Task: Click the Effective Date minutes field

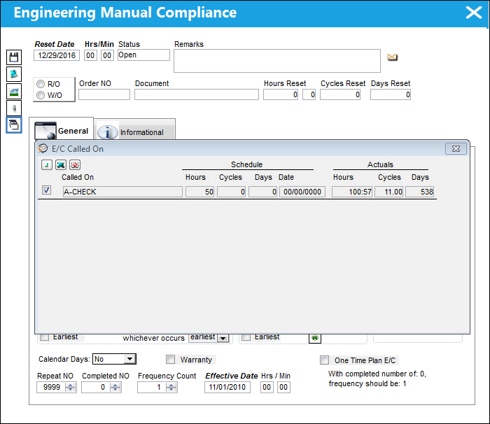Action: (283, 387)
